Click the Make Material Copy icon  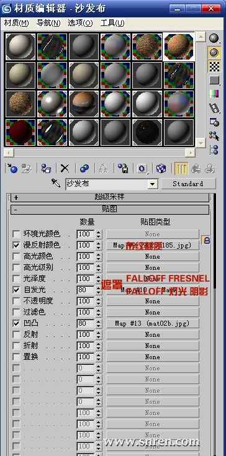[x=84, y=168]
